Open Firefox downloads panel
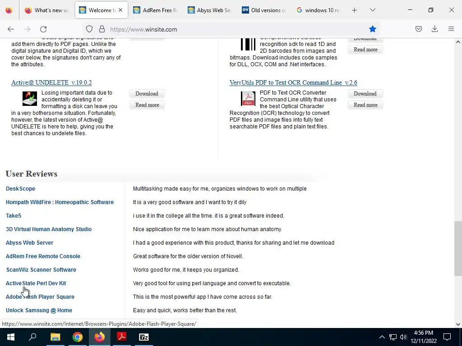462x346 pixels. coord(434,29)
